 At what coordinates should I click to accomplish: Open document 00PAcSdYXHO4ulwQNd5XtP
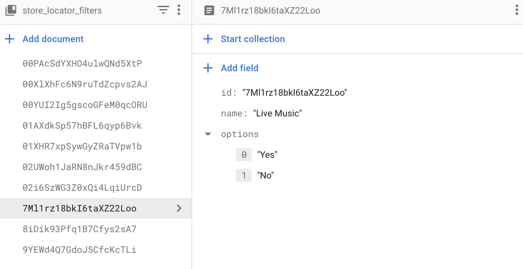coord(82,63)
